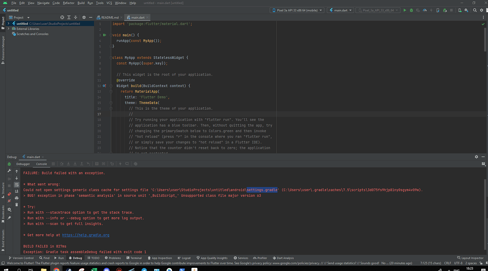Expand the External Libraries tree node
The height and width of the screenshot is (271, 488).
click(8, 29)
